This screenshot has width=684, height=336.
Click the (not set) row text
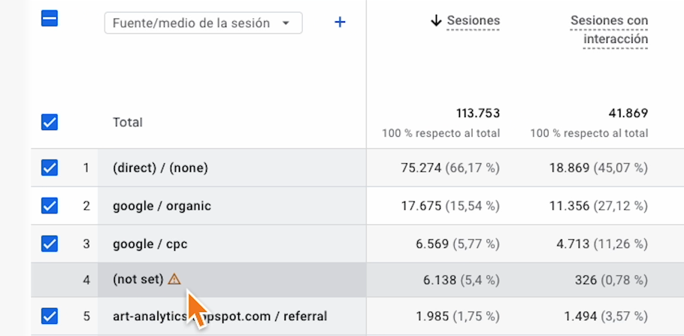(138, 279)
